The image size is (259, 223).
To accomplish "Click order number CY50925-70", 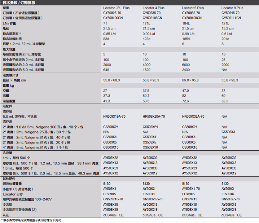I will (x=112, y=13).
